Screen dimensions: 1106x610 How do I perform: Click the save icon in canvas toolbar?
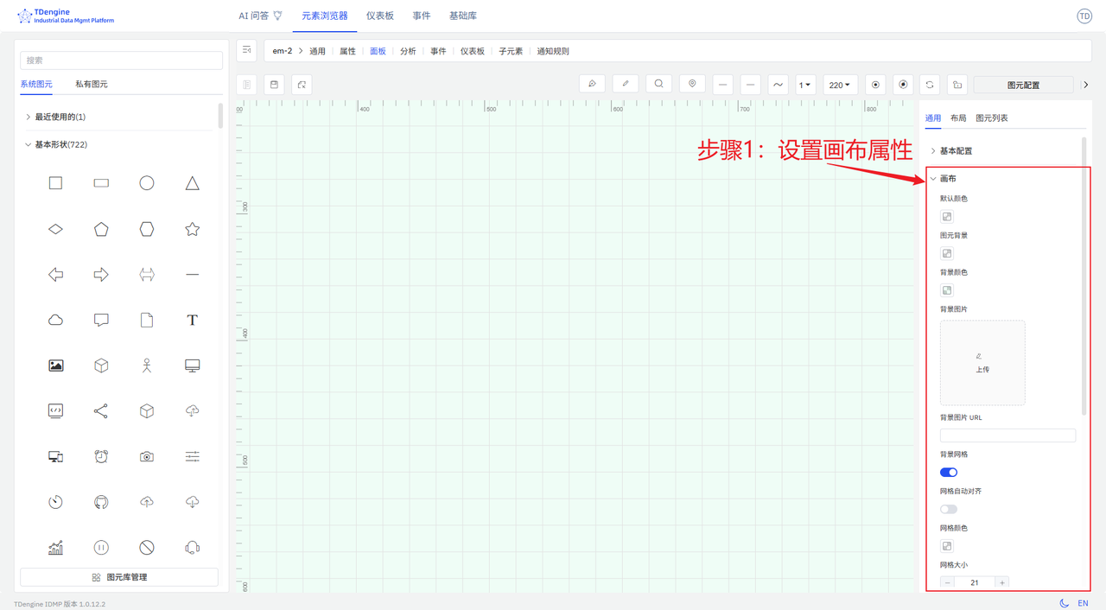click(x=274, y=85)
